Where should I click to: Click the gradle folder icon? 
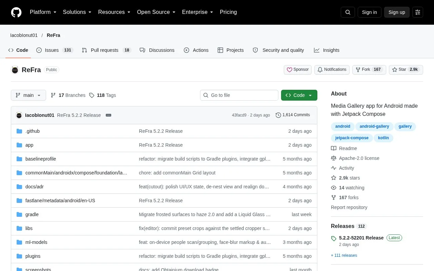tap(19, 214)
